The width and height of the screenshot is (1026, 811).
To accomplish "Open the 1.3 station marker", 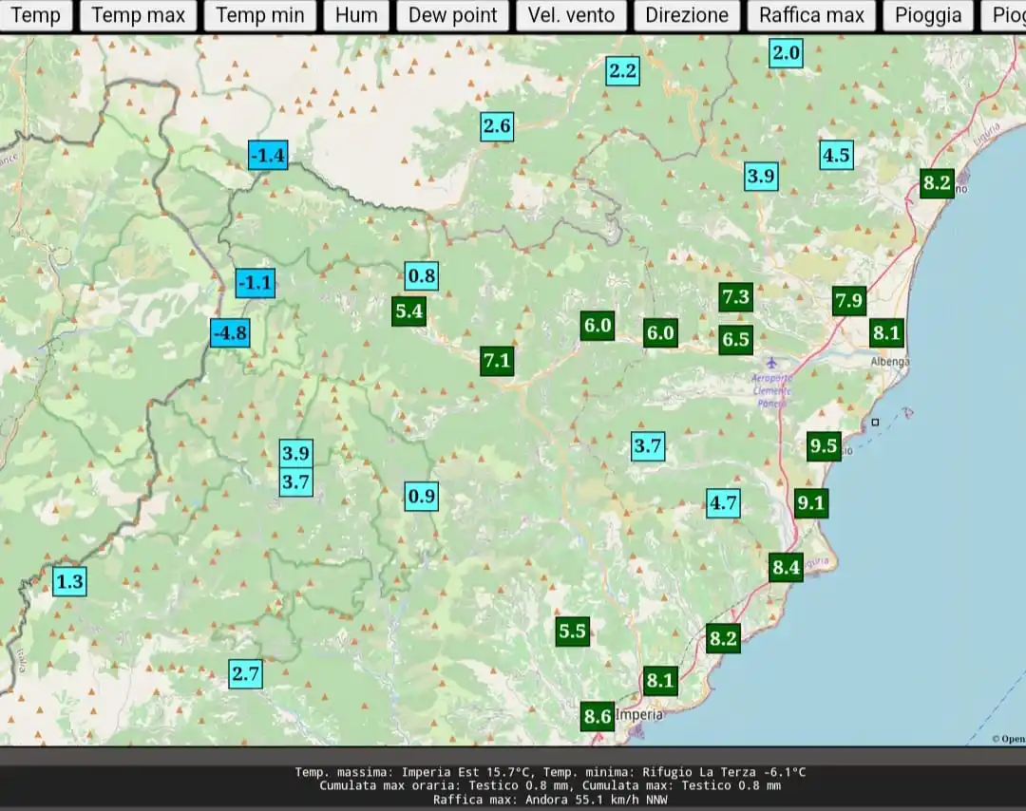I will tap(69, 581).
